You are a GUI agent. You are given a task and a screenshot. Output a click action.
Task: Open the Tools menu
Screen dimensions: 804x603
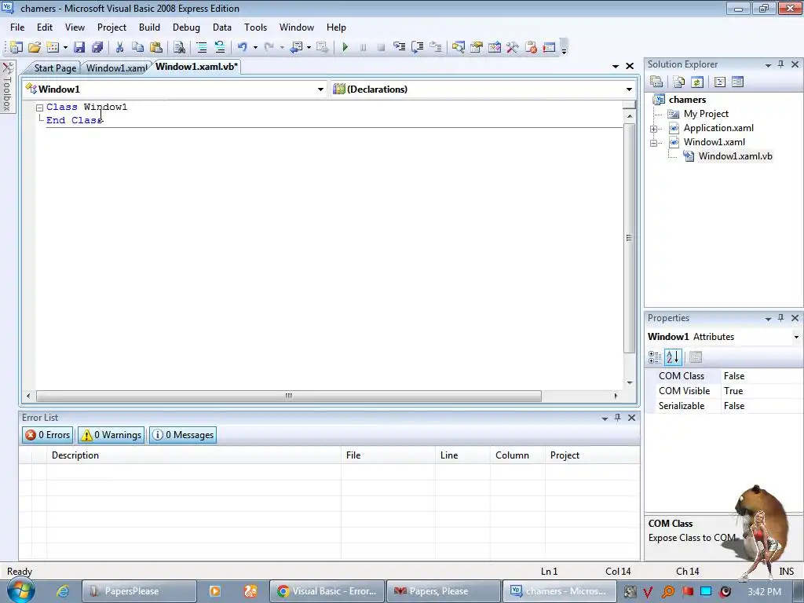click(x=255, y=27)
